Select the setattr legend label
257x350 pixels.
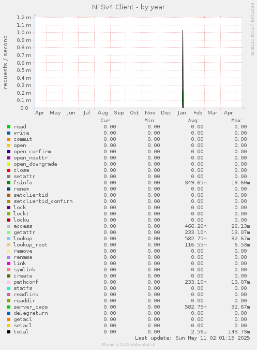click(24, 177)
